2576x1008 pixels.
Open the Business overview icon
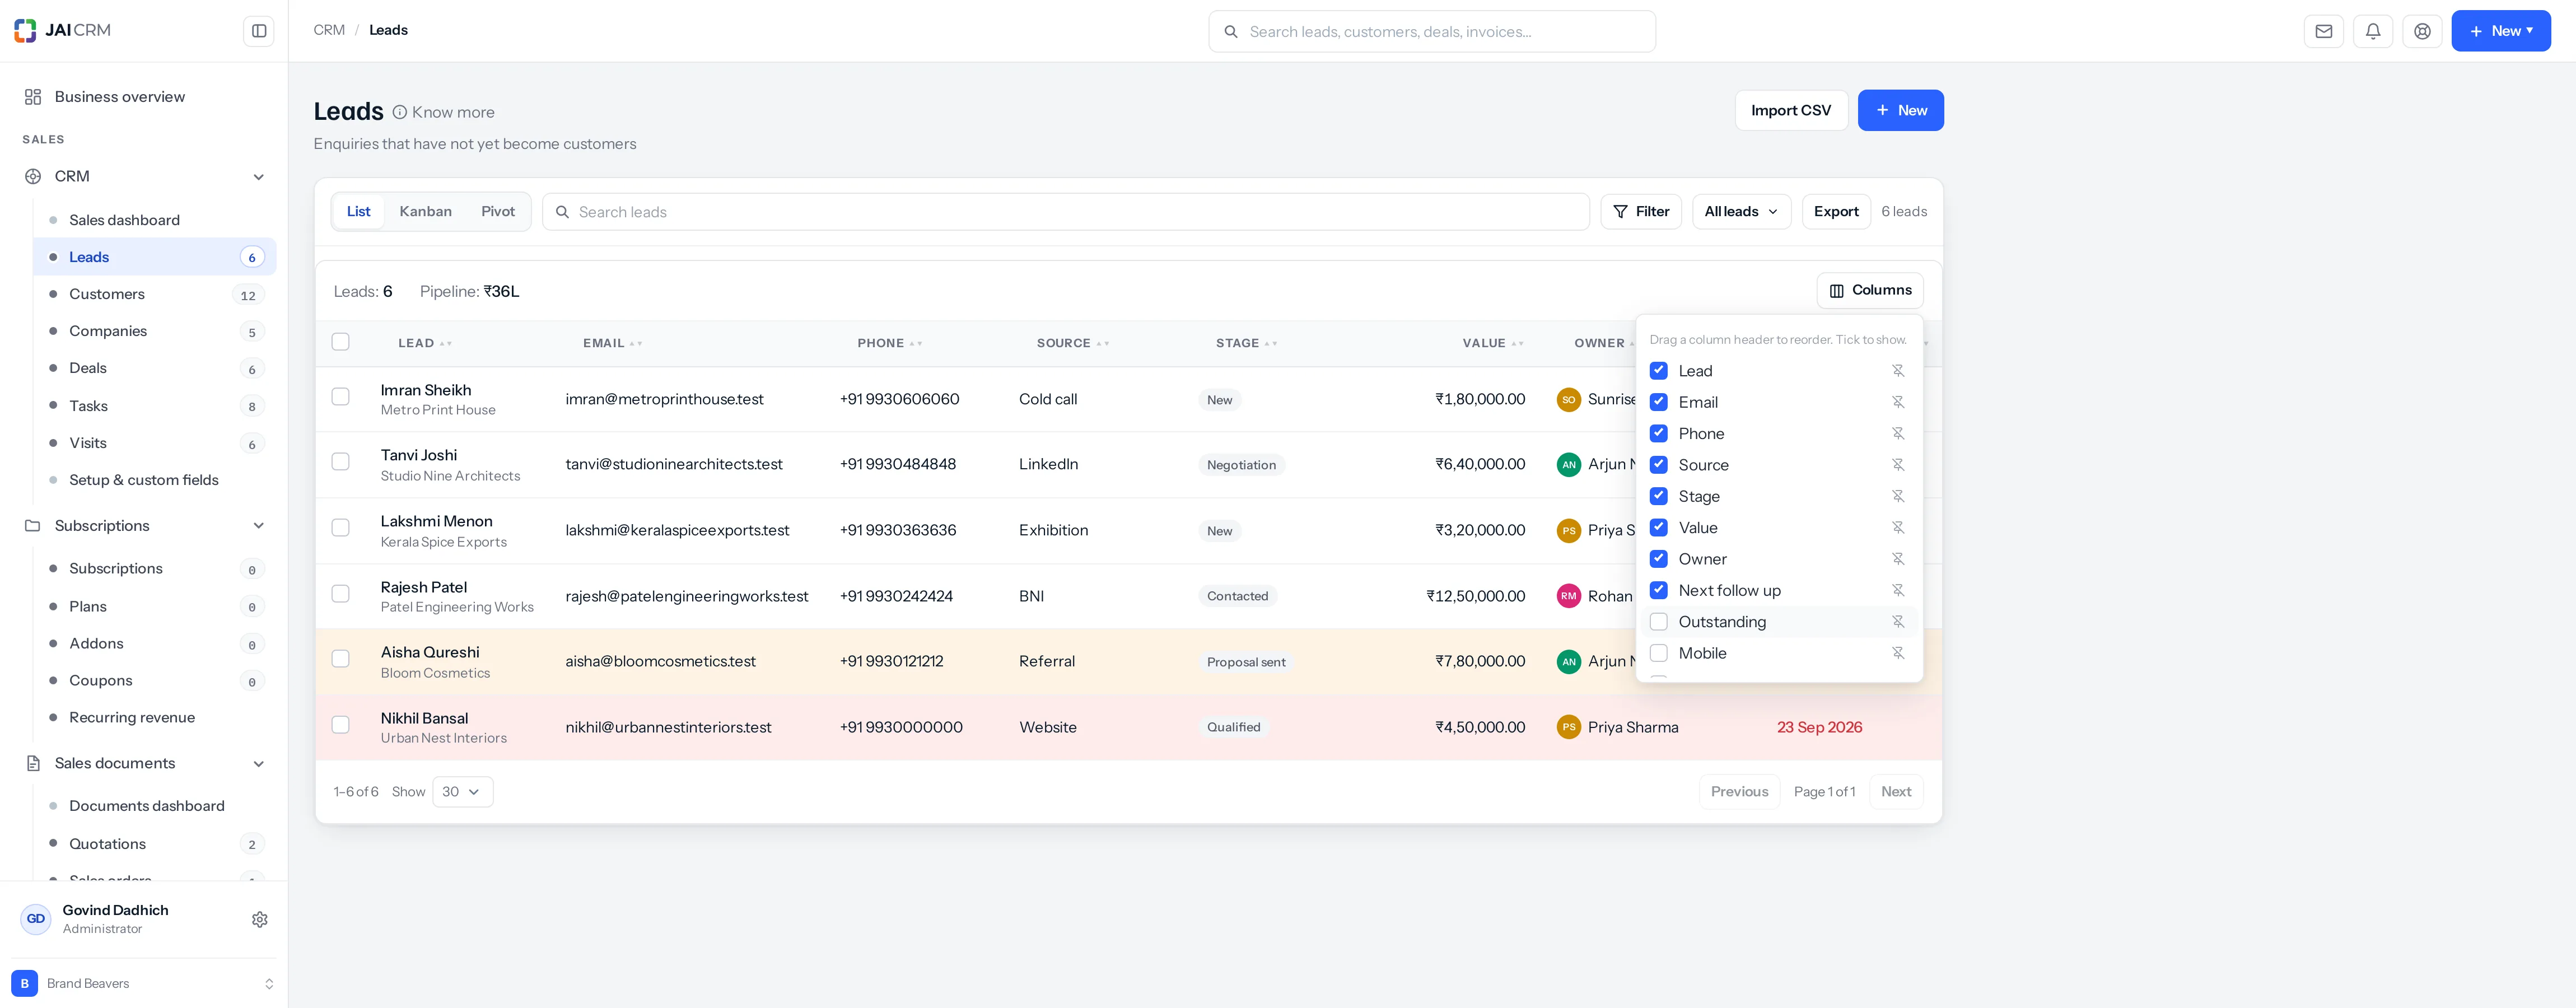(33, 97)
